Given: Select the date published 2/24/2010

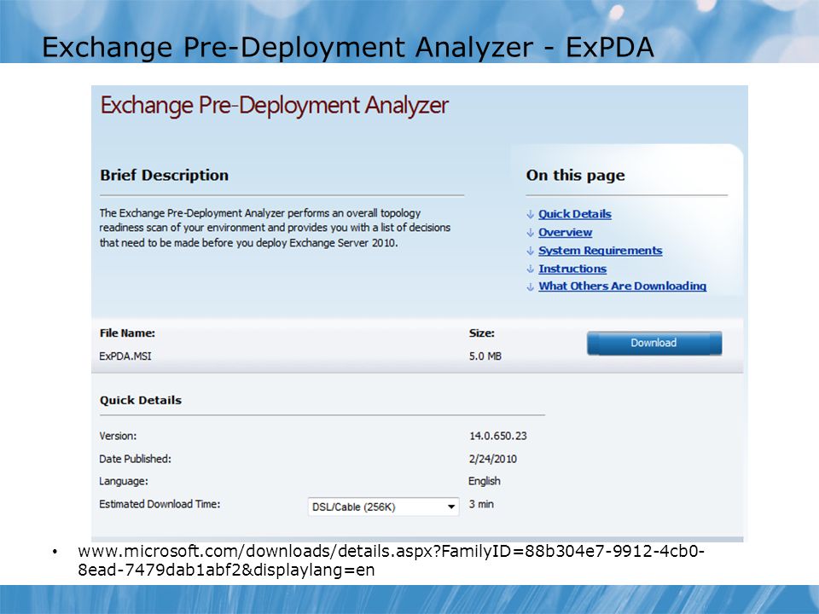Looking at the screenshot, I should tap(492, 459).
